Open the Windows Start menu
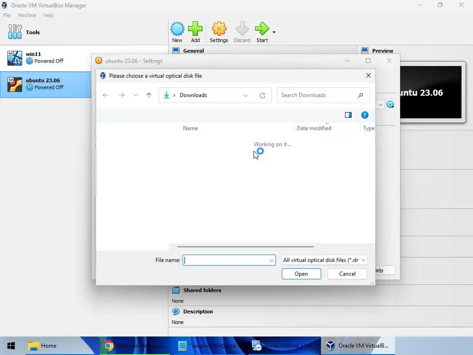 pyautogui.click(x=11, y=346)
